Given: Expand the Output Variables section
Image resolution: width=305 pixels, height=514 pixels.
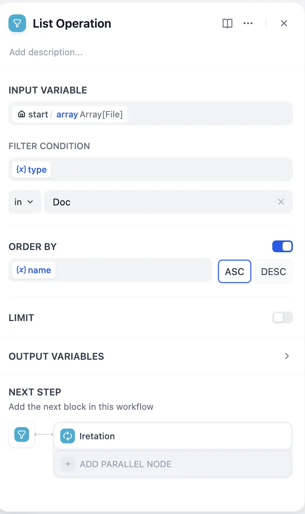Looking at the screenshot, I should (x=287, y=356).
